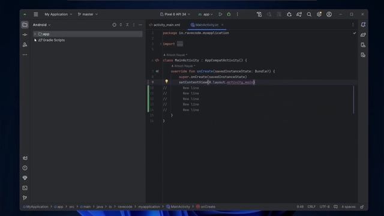Open the My Application project dropdown
384x216 pixels.
tap(58, 14)
